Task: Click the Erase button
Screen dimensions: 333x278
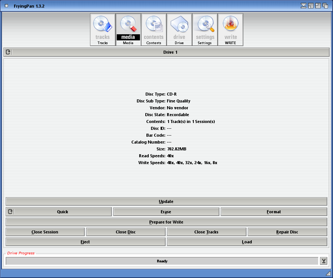Action: click(x=166, y=212)
